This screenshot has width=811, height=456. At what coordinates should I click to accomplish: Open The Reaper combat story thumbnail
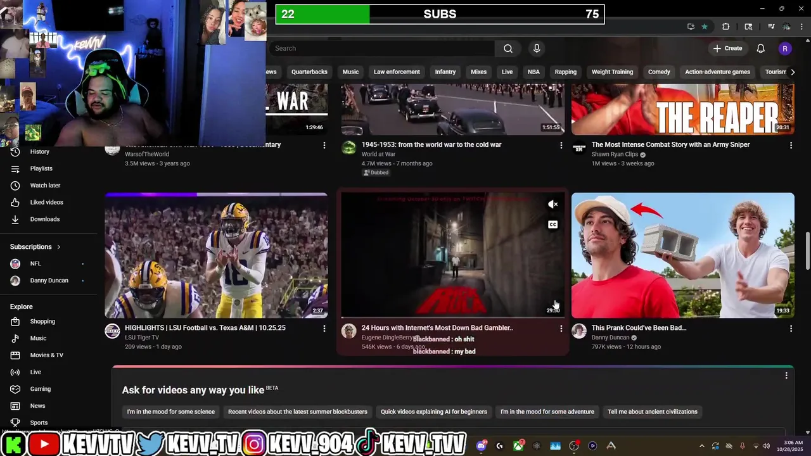pos(682,109)
